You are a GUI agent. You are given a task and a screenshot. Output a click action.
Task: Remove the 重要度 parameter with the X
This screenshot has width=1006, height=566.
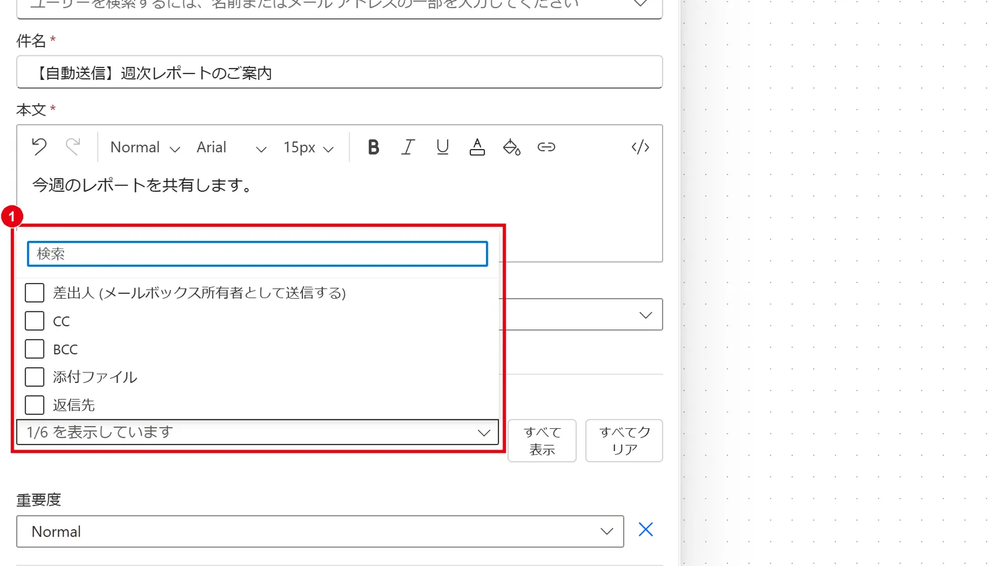(646, 530)
